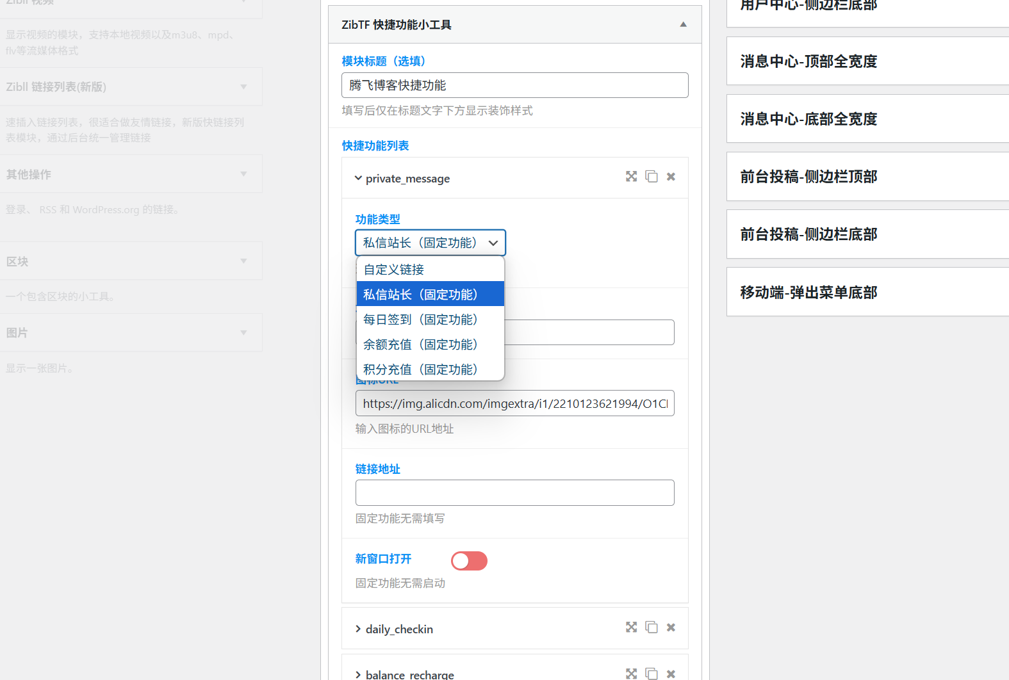The image size is (1009, 680).
Task: Click the 固定功能无需填写 hint text
Action: tap(400, 519)
